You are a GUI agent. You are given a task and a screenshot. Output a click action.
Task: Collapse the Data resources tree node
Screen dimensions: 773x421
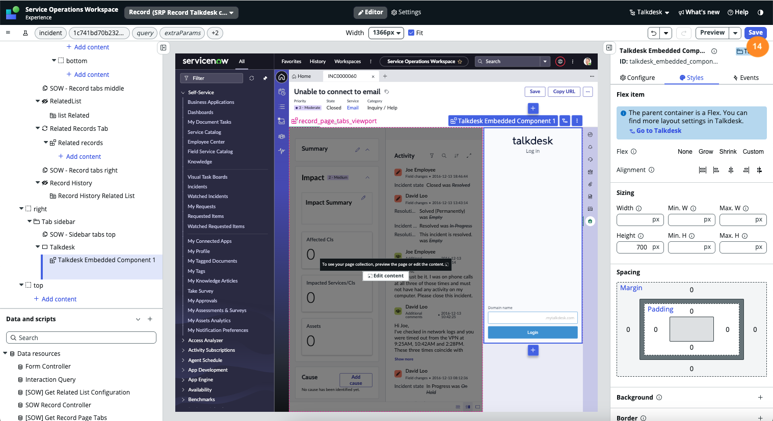pyautogui.click(x=5, y=353)
